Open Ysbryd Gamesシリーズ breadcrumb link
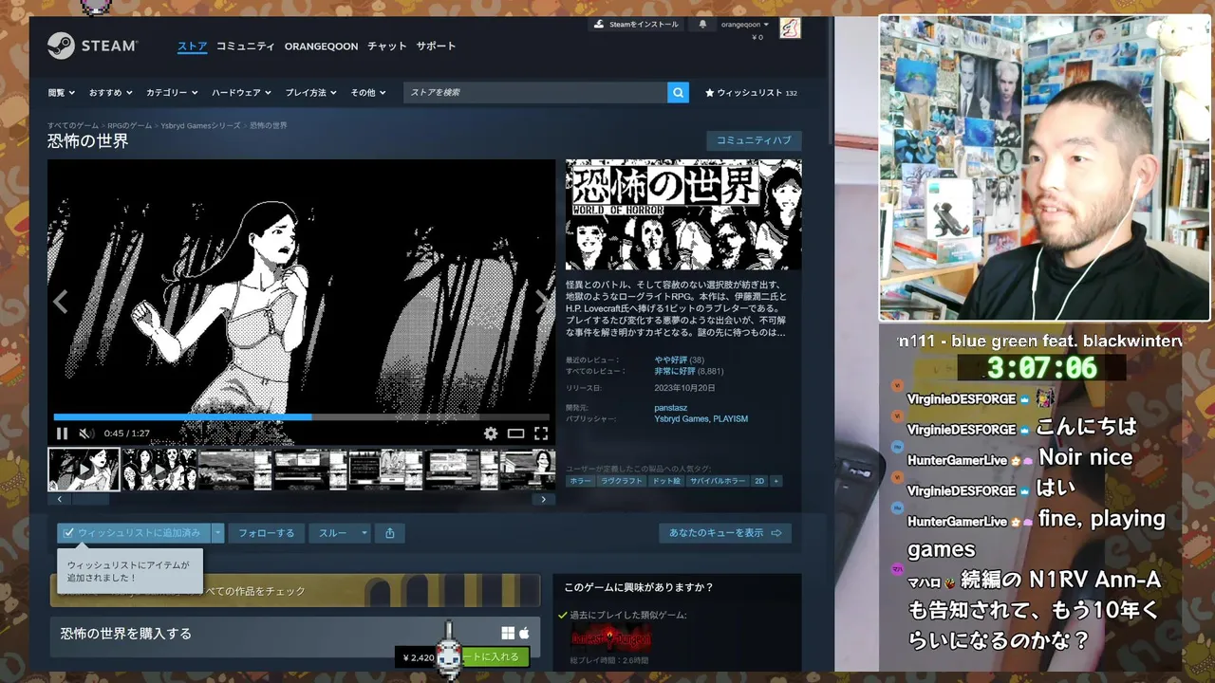Screen dimensions: 1215x683 point(200,125)
